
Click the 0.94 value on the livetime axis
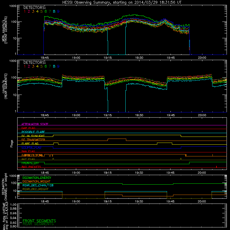[13, 218]
